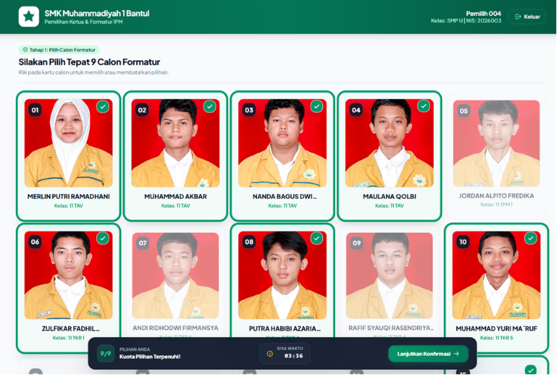Click name text ANDI RIDHODWI FIRMANSYA
The image size is (557, 375).
[x=175, y=328]
